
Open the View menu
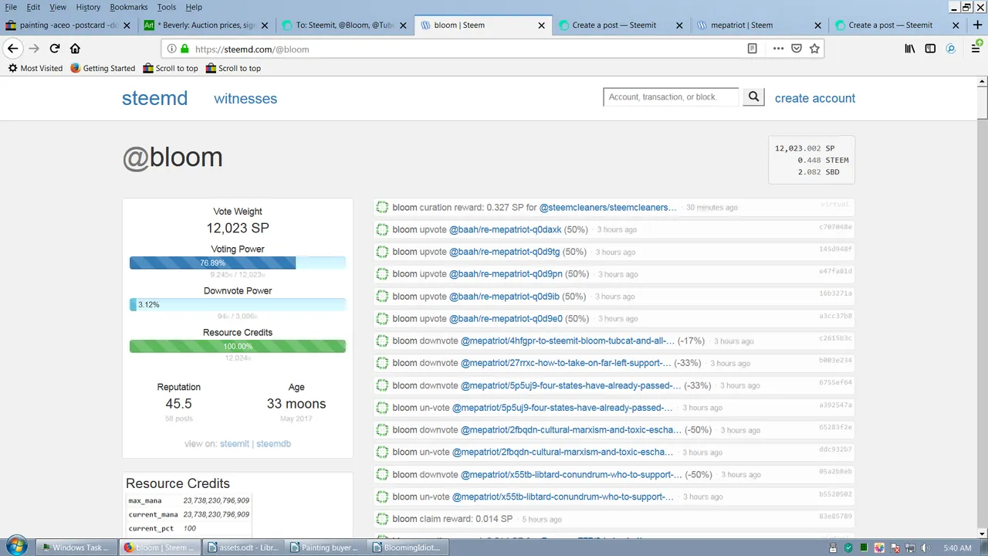pos(58,7)
